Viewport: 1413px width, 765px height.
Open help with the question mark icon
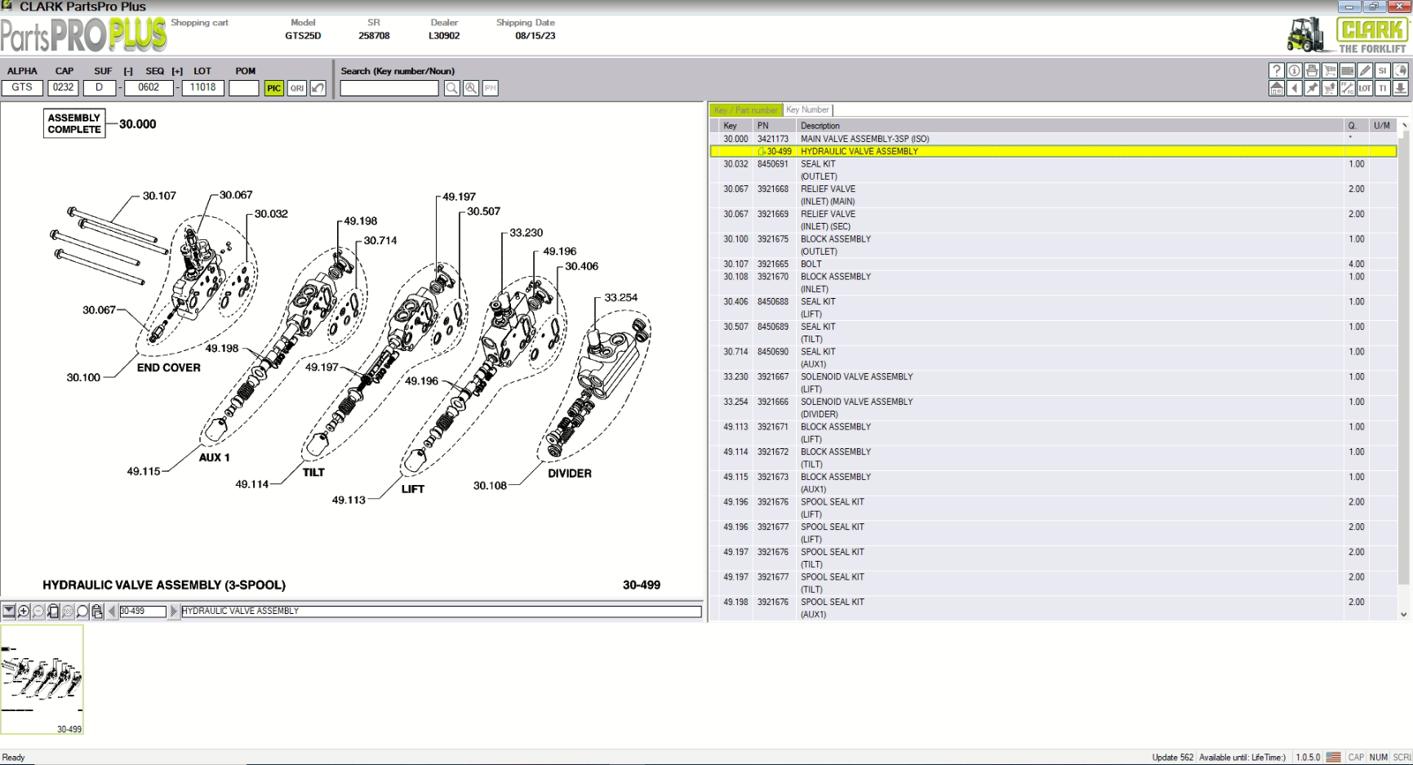coord(1277,71)
